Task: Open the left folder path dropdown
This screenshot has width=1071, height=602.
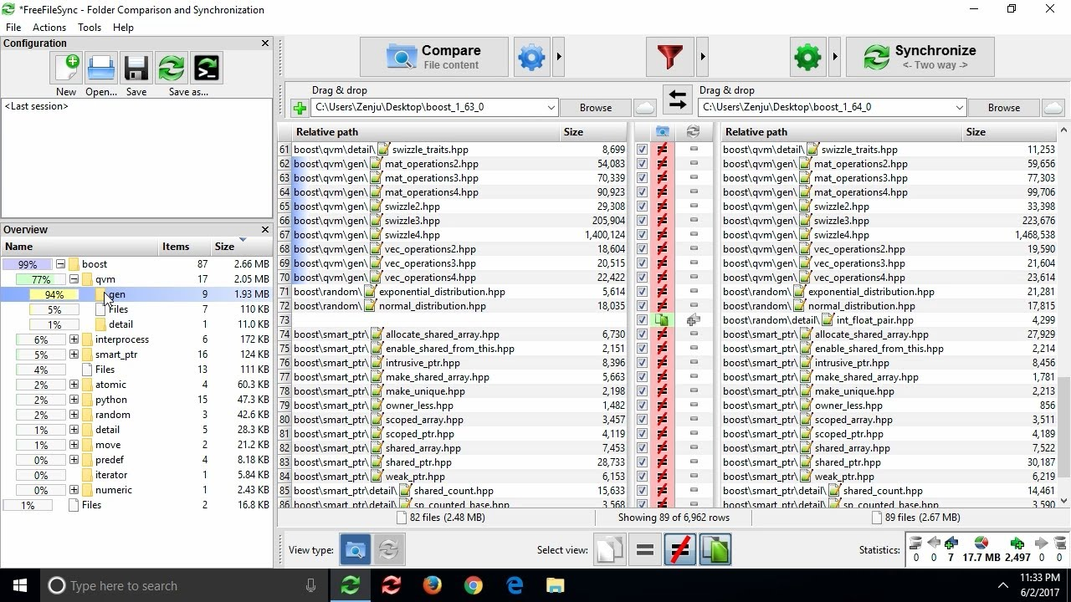Action: pyautogui.click(x=551, y=107)
